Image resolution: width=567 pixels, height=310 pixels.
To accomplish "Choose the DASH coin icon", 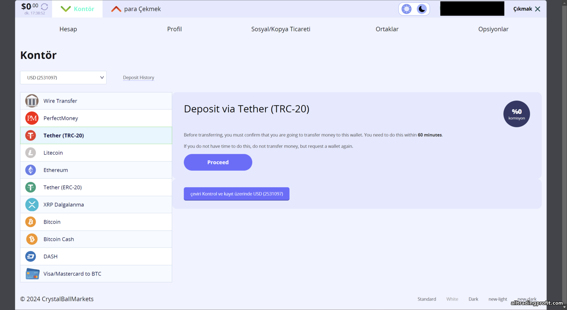I will (31, 256).
